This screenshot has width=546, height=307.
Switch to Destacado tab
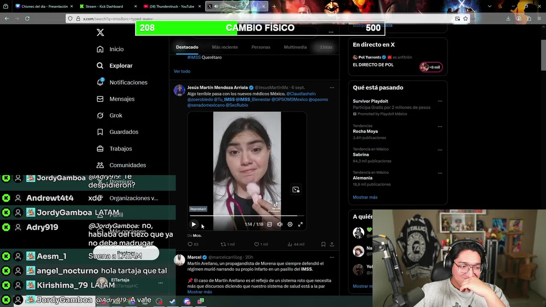click(x=187, y=47)
